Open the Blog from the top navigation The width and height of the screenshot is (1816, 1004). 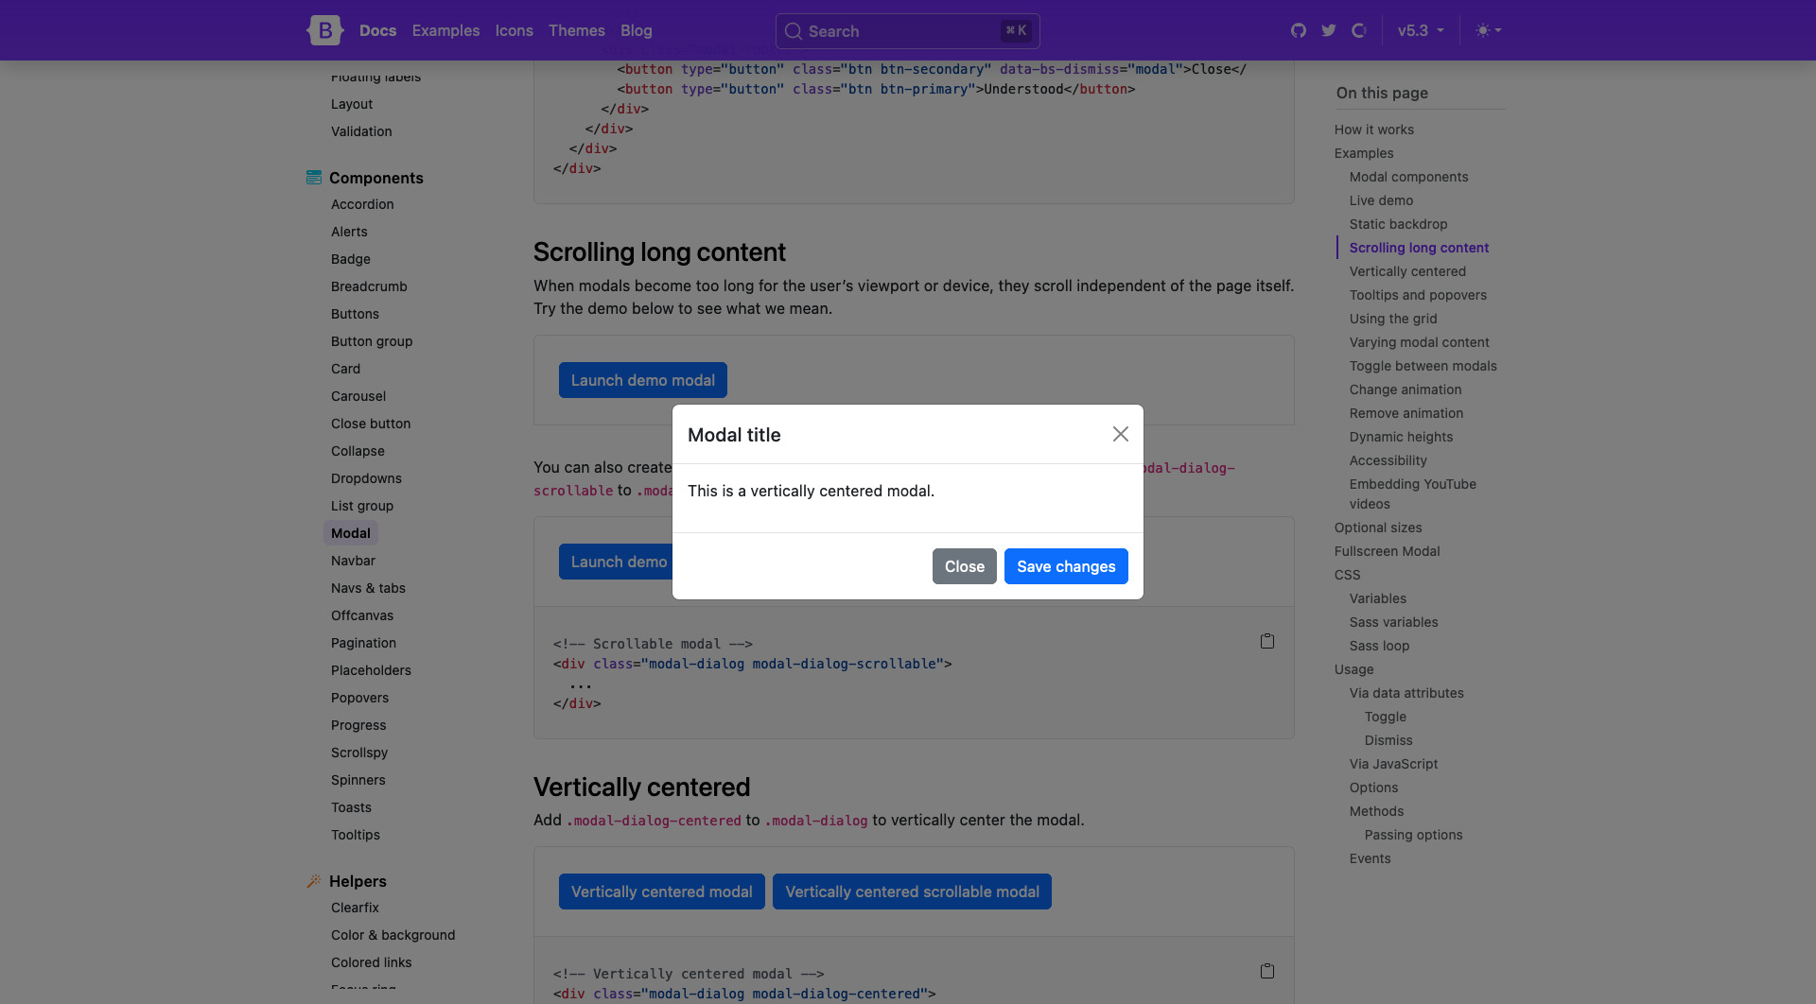pyautogui.click(x=637, y=30)
